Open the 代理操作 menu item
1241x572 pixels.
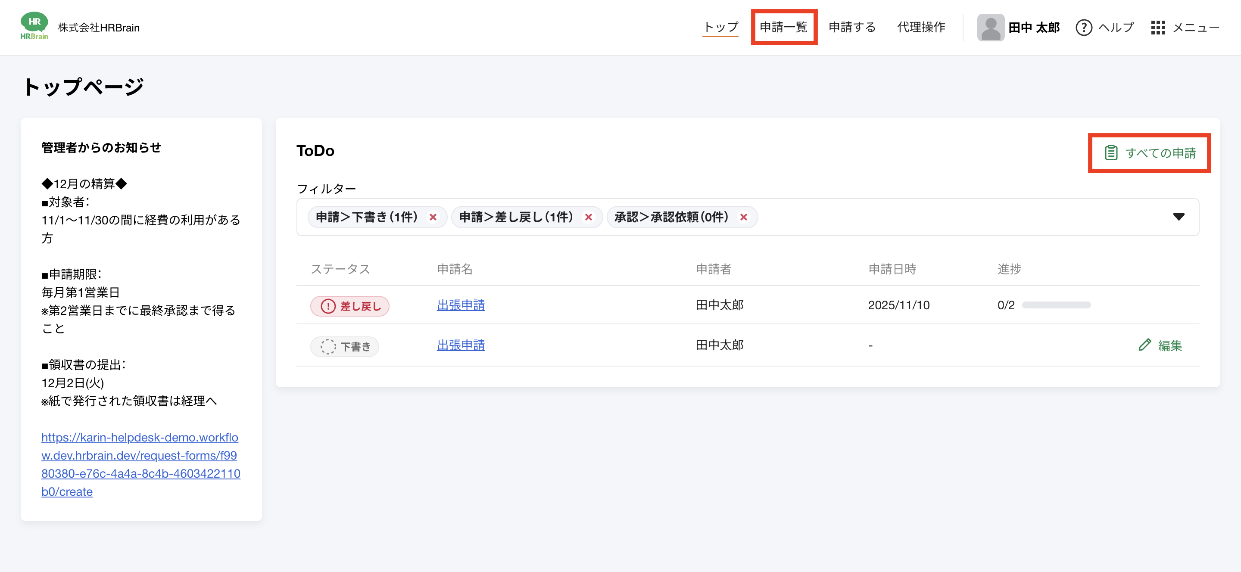coord(921,27)
